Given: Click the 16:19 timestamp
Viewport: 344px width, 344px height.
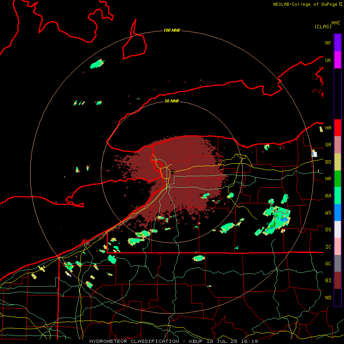Looking at the screenshot, I should [x=249, y=341].
